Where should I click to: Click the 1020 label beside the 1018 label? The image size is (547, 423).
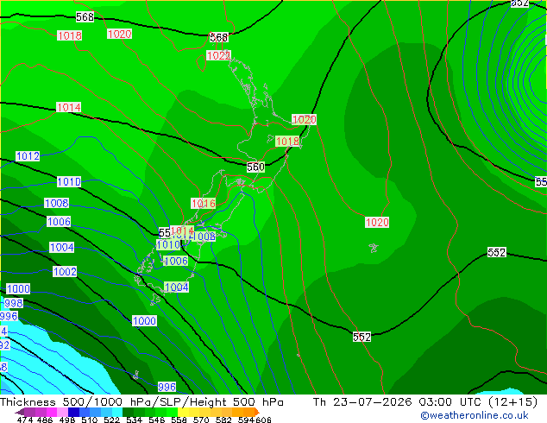coord(304,119)
